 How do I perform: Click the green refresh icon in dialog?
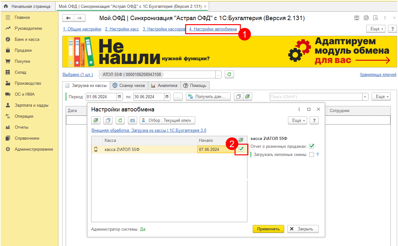pos(120,120)
